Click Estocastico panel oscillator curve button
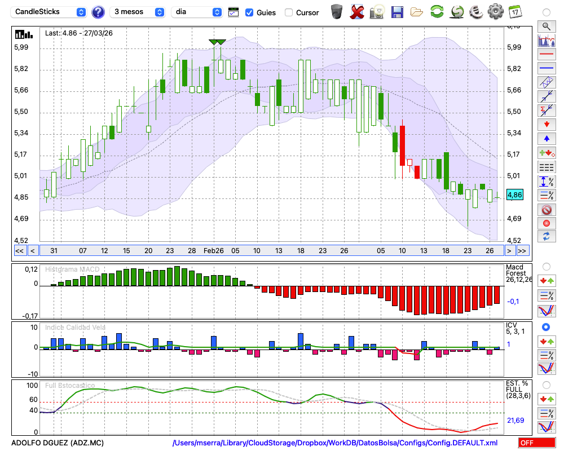The height and width of the screenshot is (451, 564). tap(547, 427)
